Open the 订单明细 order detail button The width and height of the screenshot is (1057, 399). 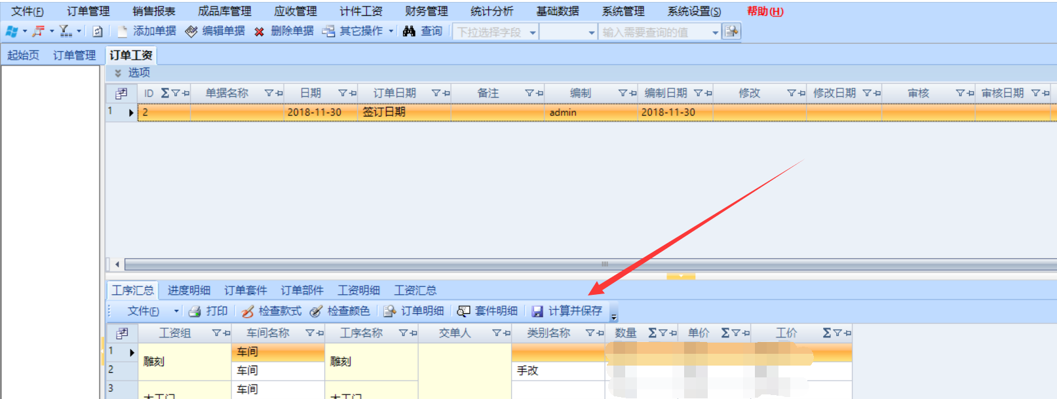(414, 311)
